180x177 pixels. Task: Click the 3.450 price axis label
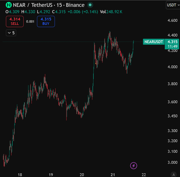pyautogui.click(x=172, y=116)
